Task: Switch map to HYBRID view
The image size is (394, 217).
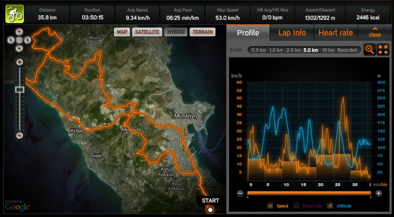Action: pos(176,32)
